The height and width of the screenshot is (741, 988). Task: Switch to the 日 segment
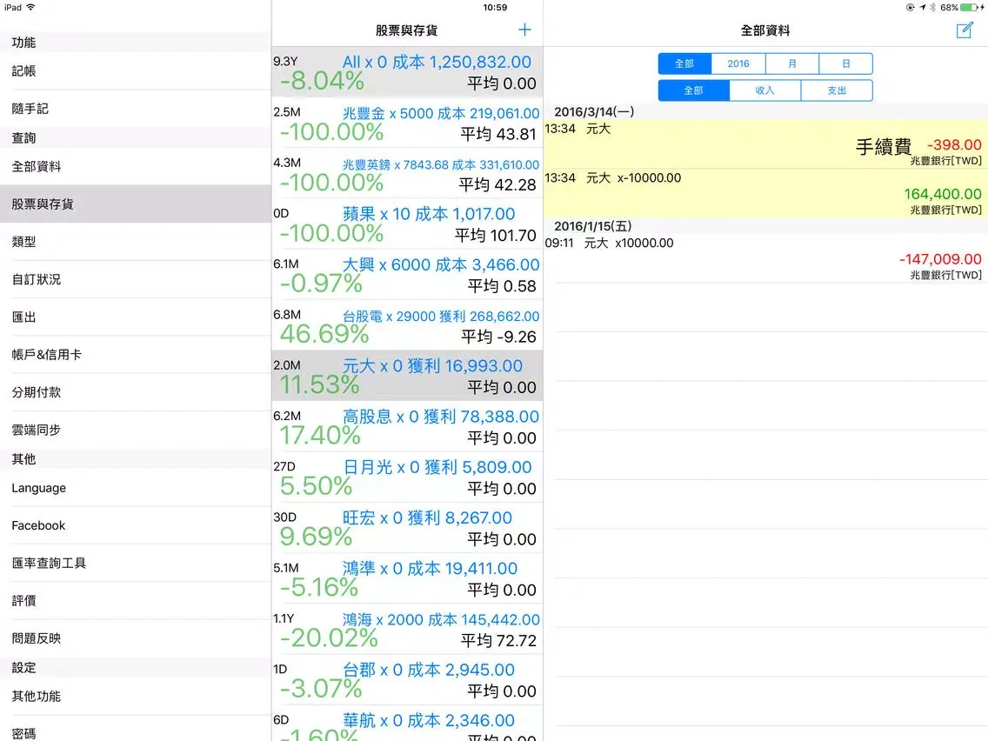tap(846, 63)
